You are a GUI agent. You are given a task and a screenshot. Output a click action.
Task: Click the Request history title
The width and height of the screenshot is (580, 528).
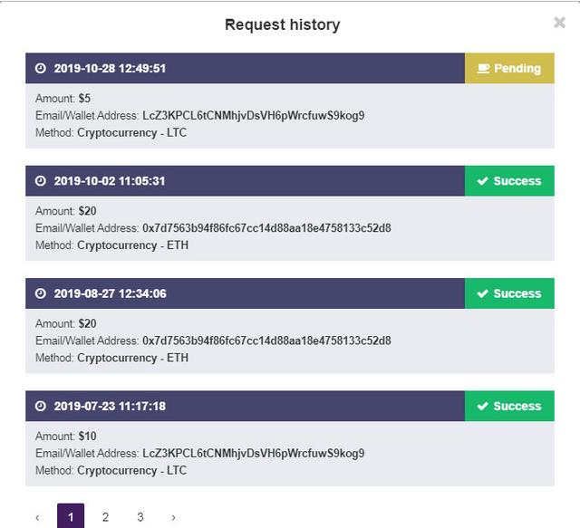click(282, 24)
